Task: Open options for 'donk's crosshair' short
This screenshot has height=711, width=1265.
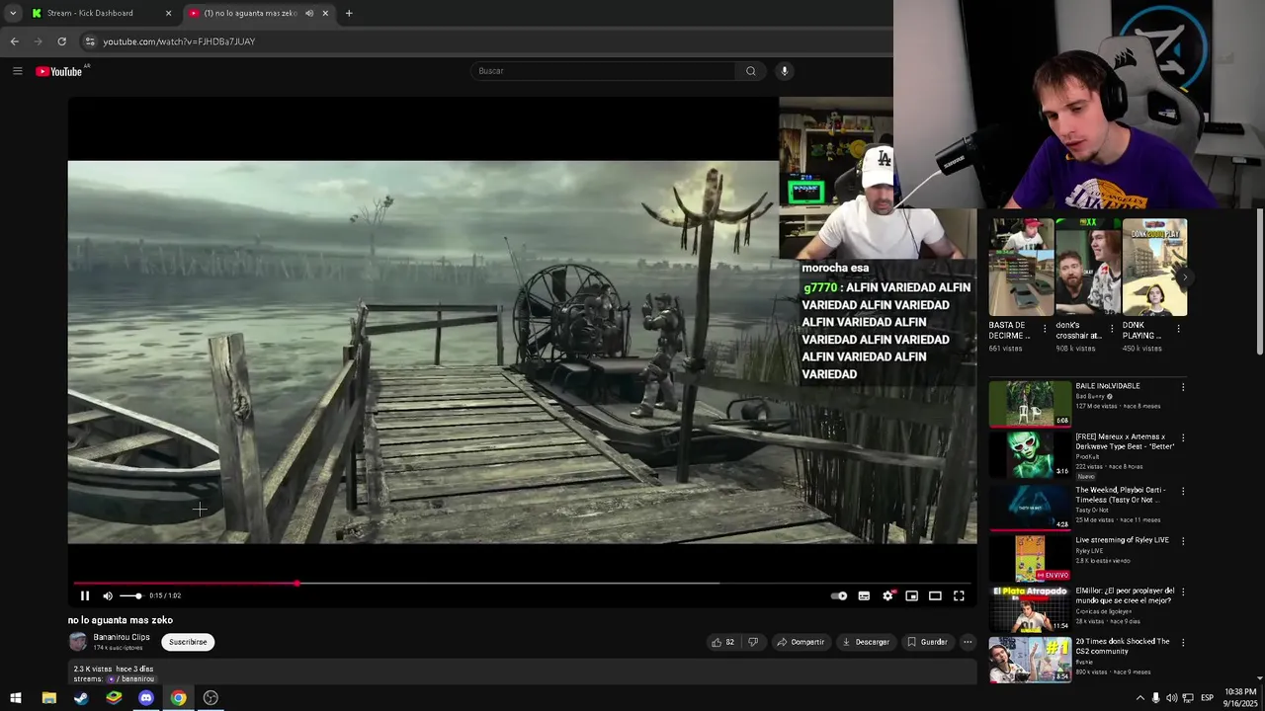Action: click(1112, 329)
